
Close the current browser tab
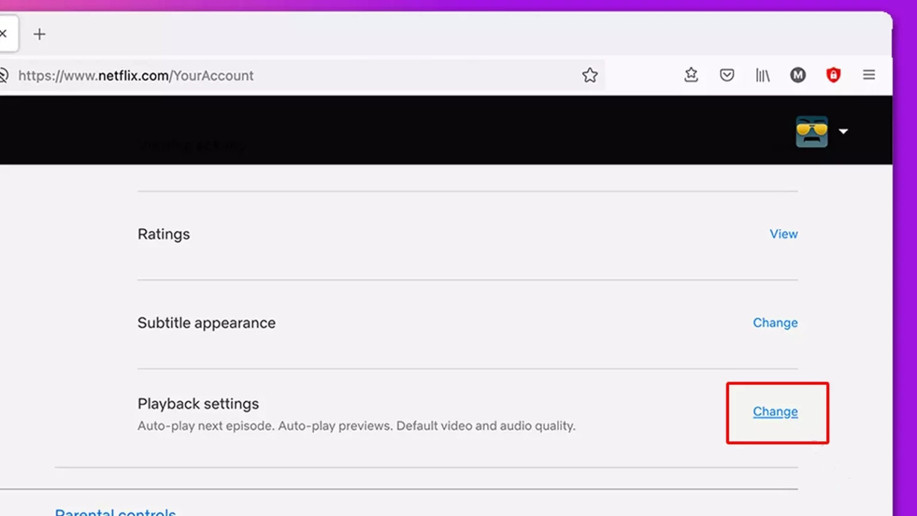point(3,34)
